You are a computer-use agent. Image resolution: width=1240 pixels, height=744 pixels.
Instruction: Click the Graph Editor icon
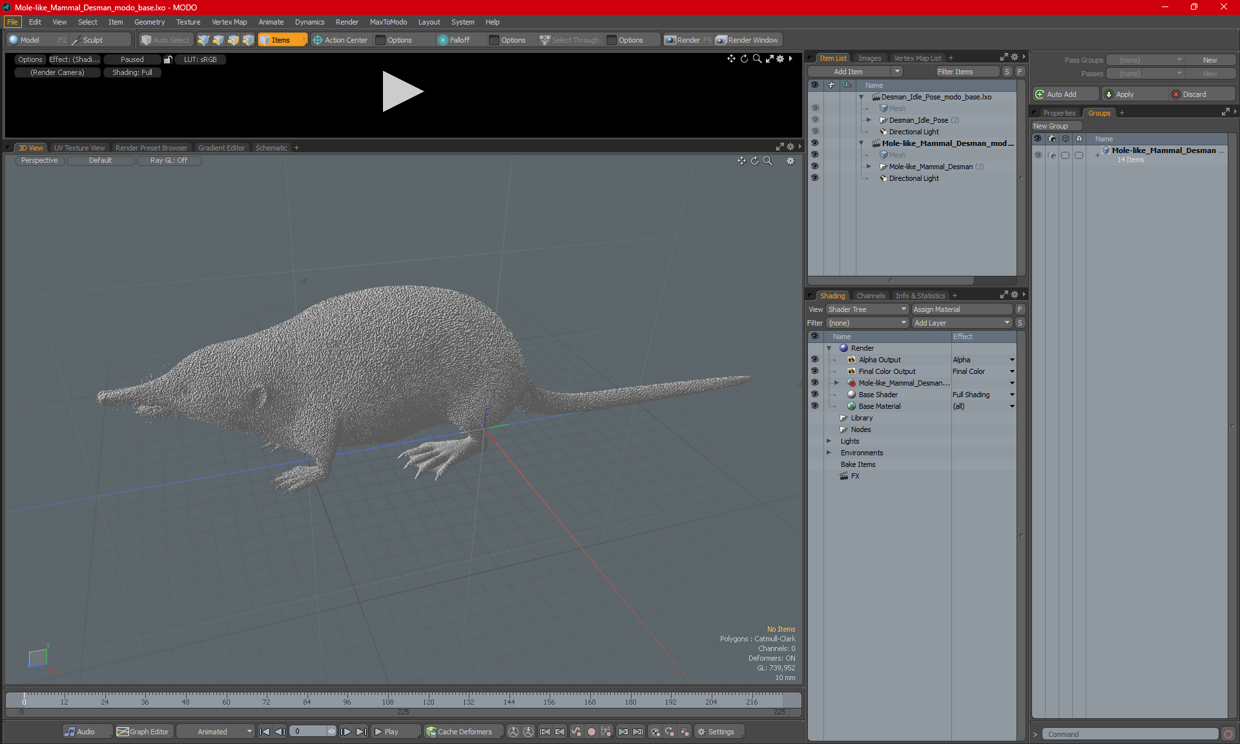coord(123,732)
